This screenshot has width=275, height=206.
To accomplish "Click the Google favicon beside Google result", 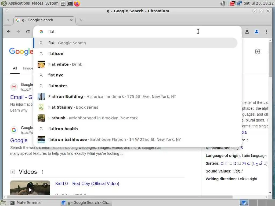I will click(14, 130).
